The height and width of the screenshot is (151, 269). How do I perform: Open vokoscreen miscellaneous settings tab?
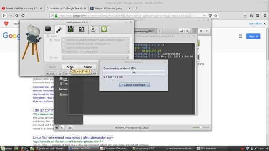pos(82,29)
